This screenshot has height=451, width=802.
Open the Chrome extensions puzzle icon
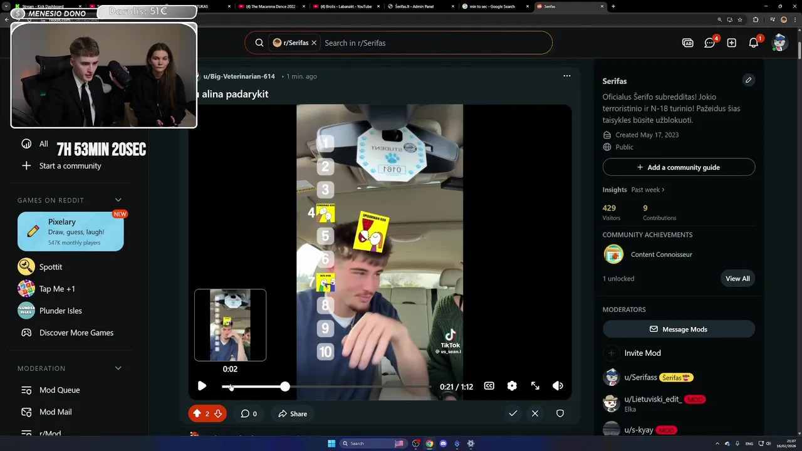coord(756,19)
